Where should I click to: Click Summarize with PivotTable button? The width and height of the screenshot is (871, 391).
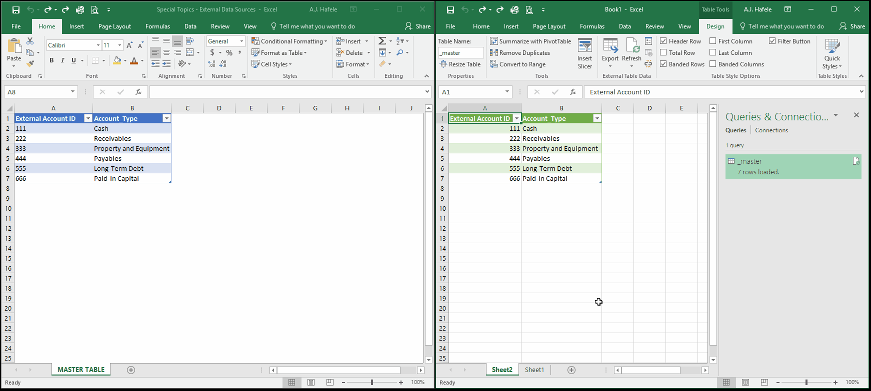[530, 41]
